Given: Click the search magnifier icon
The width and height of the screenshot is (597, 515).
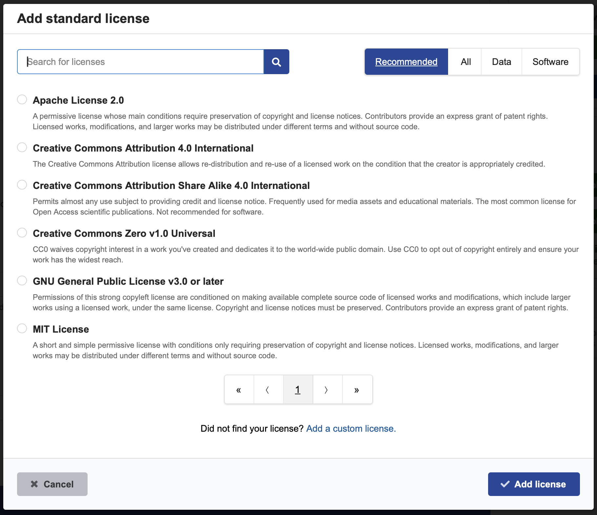Looking at the screenshot, I should (x=276, y=62).
